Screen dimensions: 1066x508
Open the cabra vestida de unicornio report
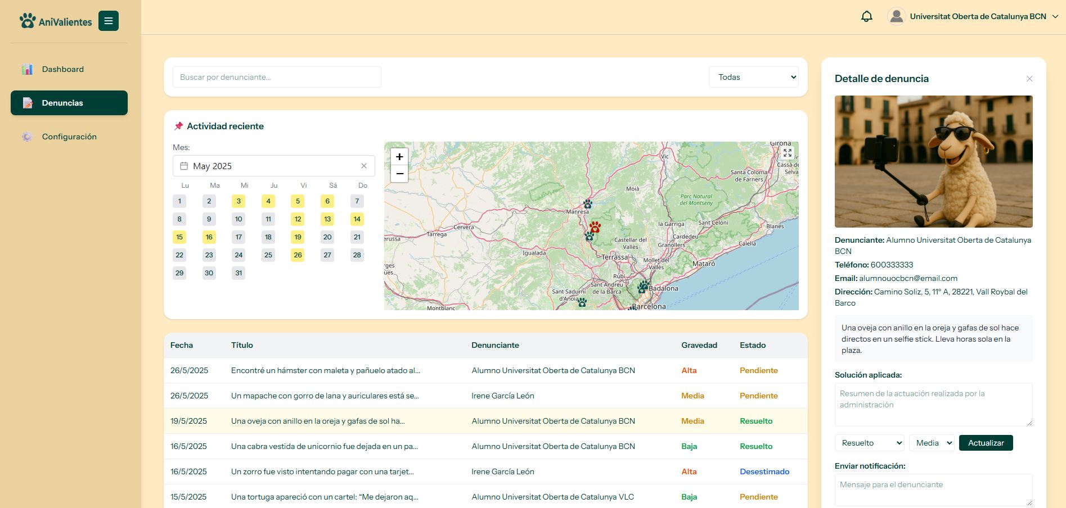coord(485,446)
